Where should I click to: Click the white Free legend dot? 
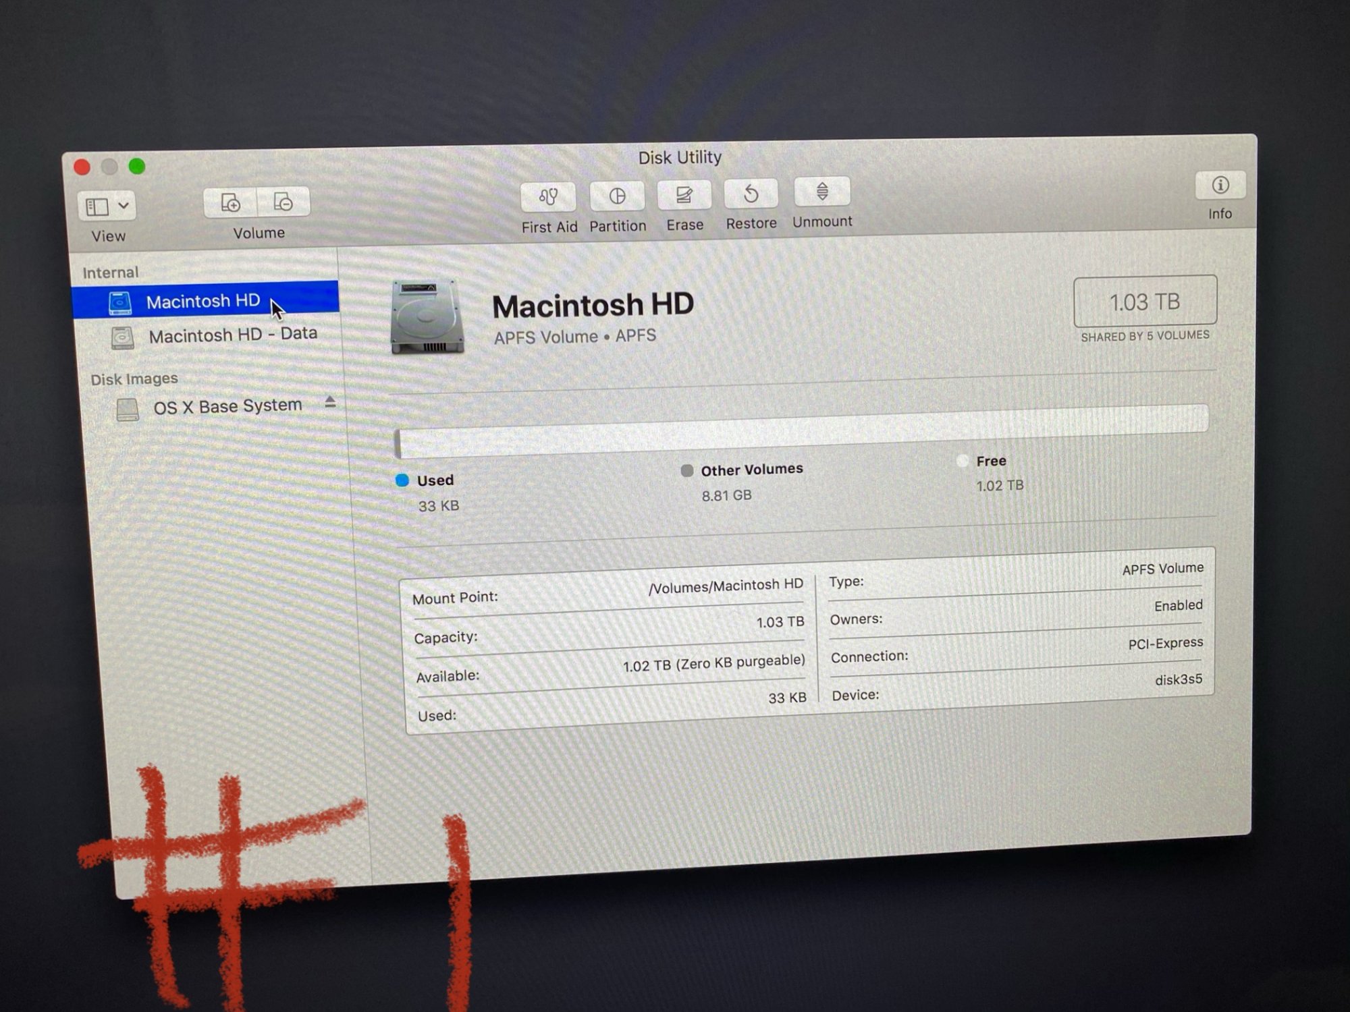[x=963, y=461]
